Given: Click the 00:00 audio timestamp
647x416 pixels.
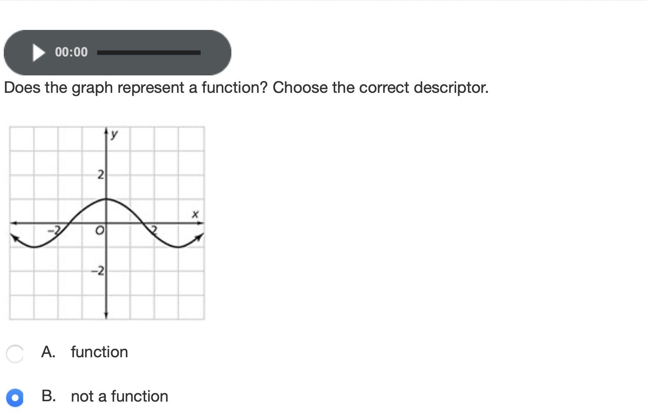Looking at the screenshot, I should click(x=71, y=52).
